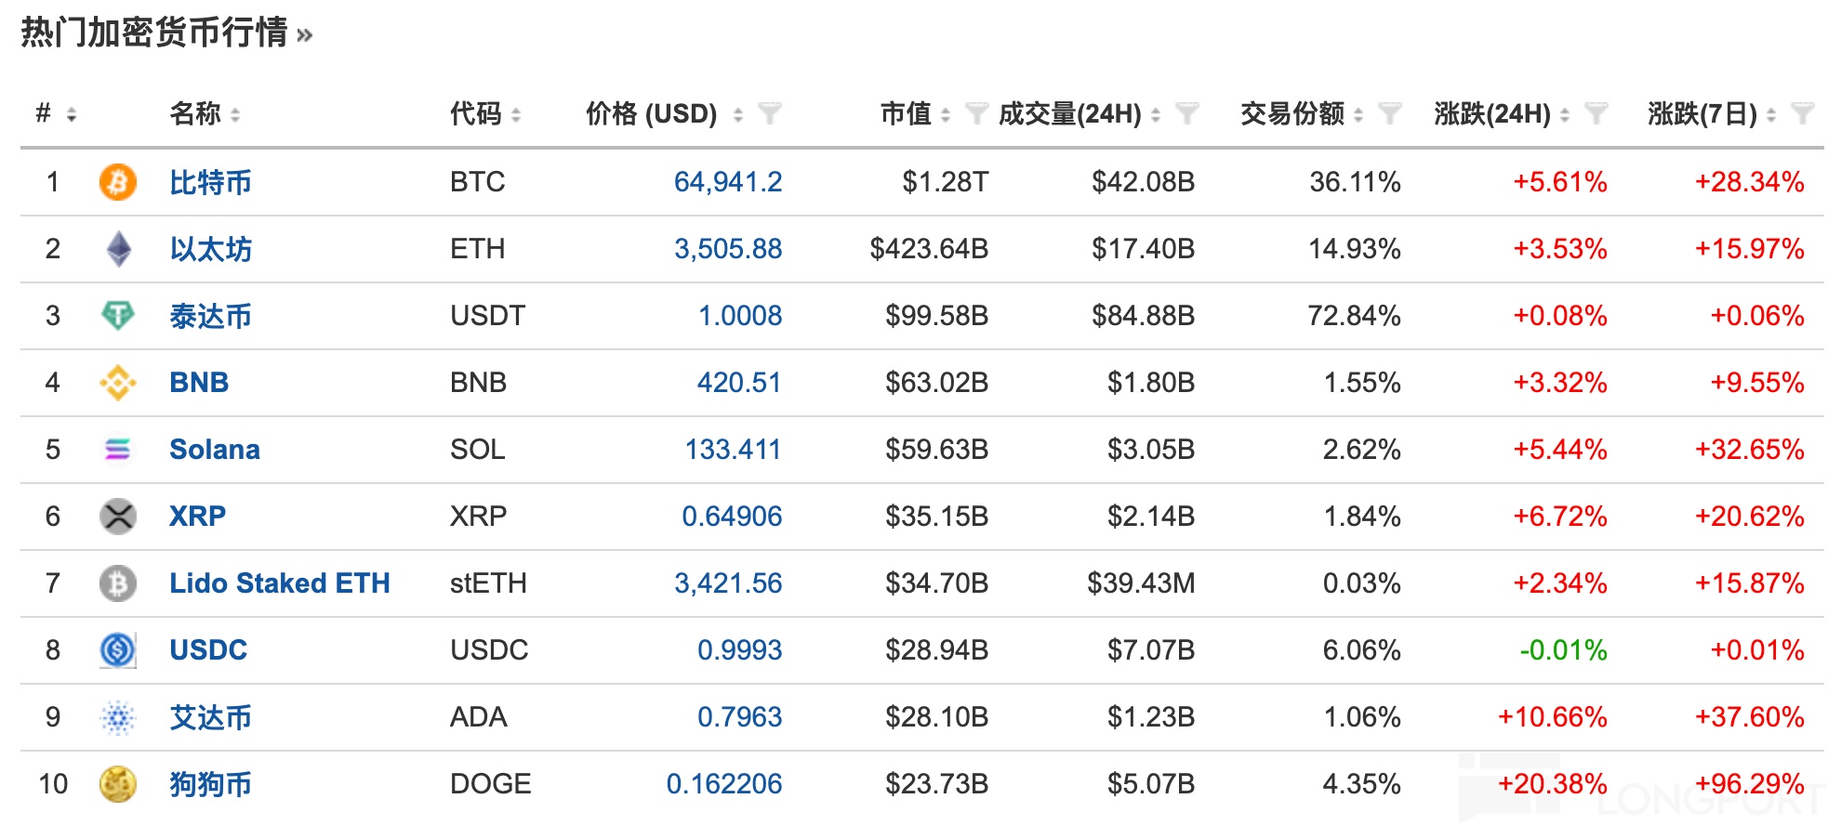
Task: Click the 成交量(24H) column header
Action: coord(1069,114)
